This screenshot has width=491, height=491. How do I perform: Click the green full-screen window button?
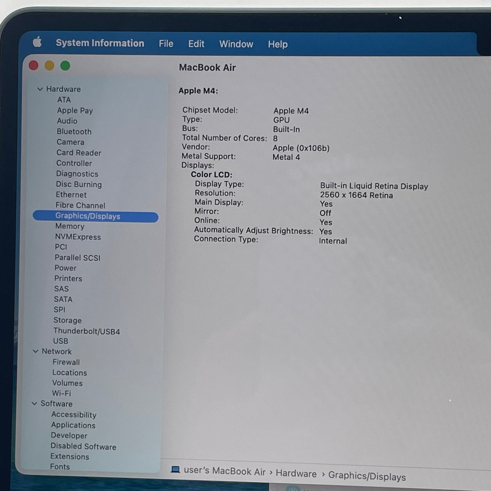(65, 66)
